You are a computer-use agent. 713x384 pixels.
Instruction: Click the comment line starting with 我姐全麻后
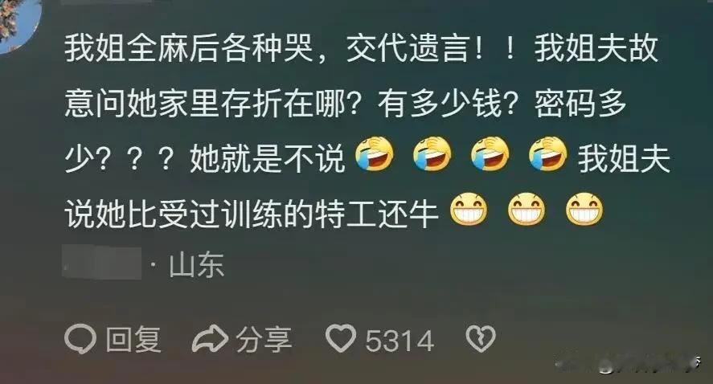click(x=362, y=47)
